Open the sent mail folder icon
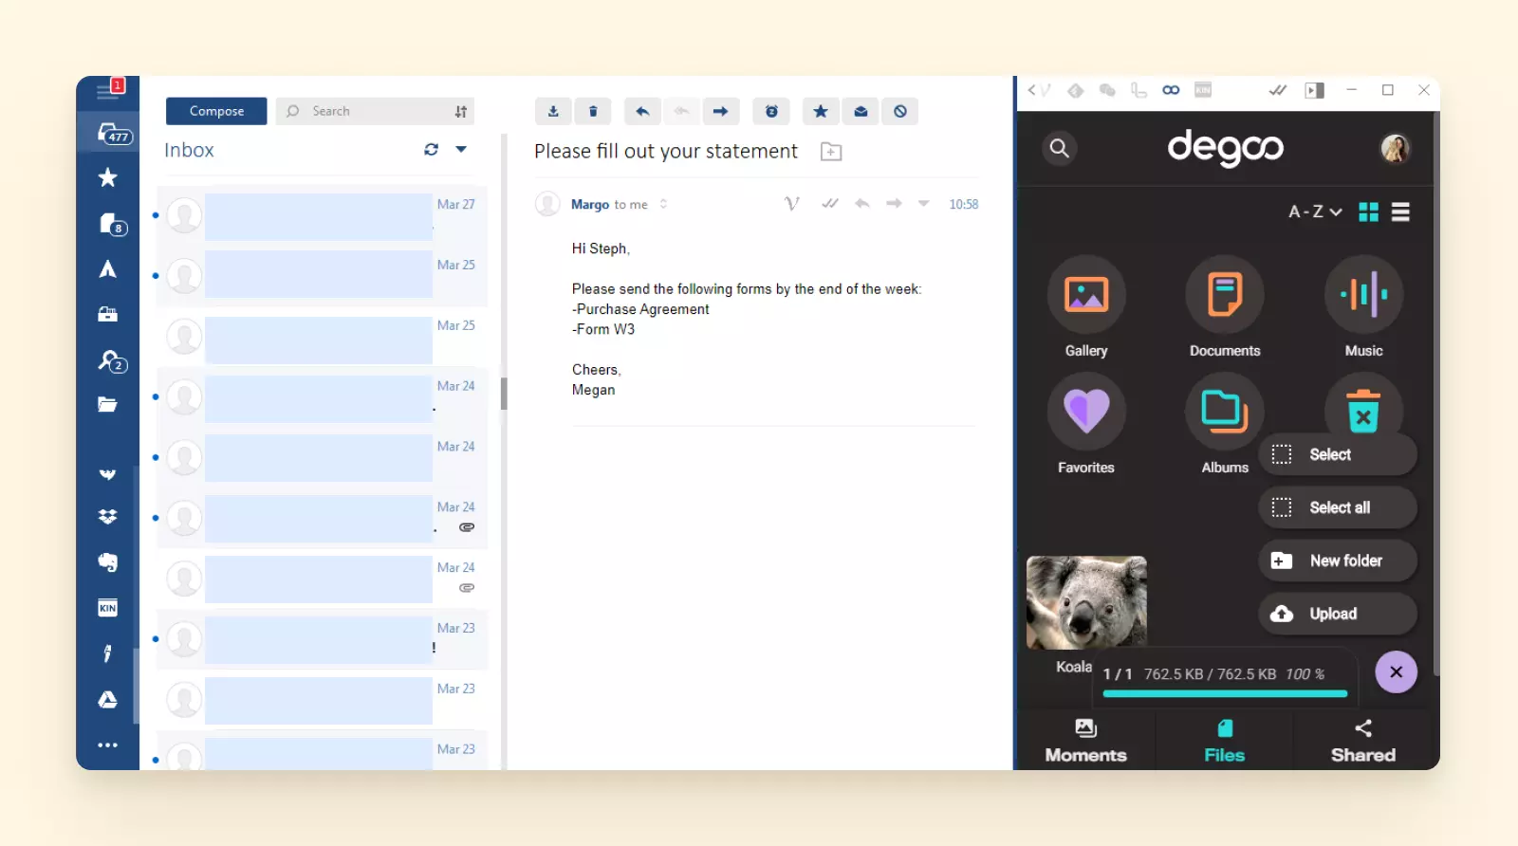Viewport: 1518px width, 846px height. pyautogui.click(x=108, y=269)
